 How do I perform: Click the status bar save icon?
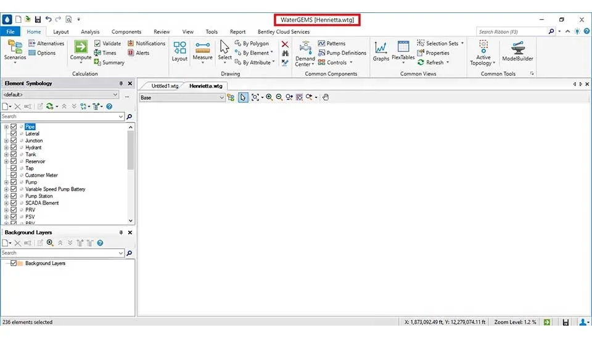coord(565,322)
